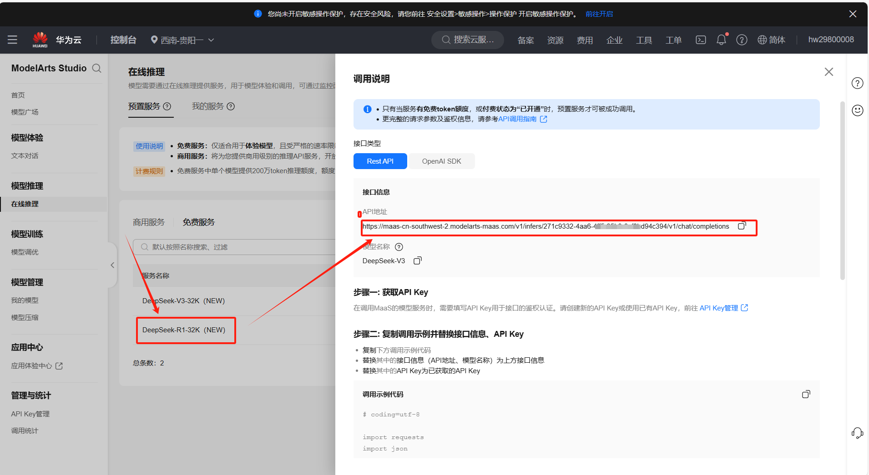Open the 企业 menu

click(614, 40)
